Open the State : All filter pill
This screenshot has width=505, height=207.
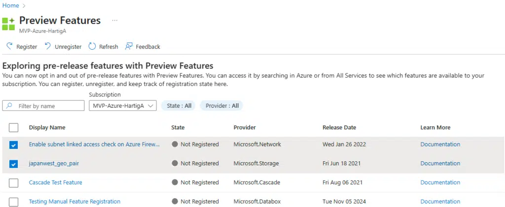pyautogui.click(x=179, y=106)
